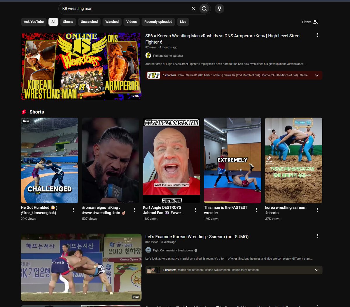Click the Fight Commentary Breakdowns channel avatar
The height and width of the screenshot is (307, 350).
(x=148, y=250)
